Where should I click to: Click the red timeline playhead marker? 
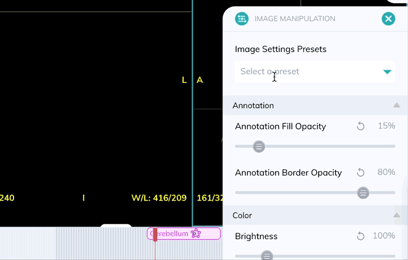tap(155, 235)
